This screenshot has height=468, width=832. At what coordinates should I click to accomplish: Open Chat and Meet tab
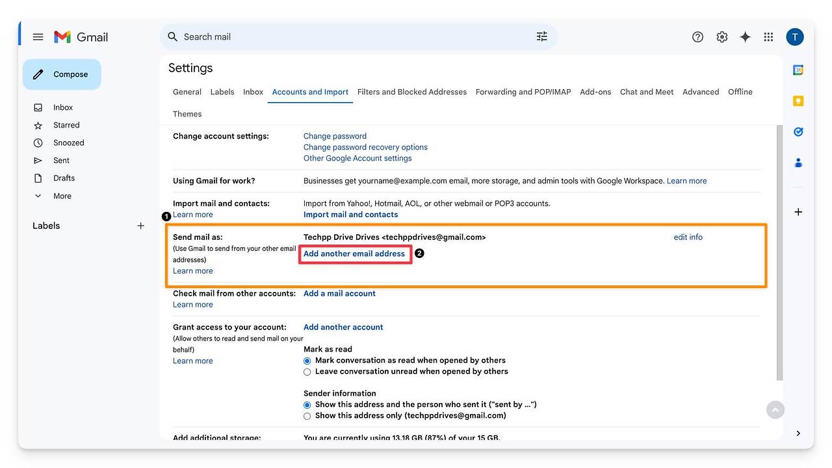647,92
